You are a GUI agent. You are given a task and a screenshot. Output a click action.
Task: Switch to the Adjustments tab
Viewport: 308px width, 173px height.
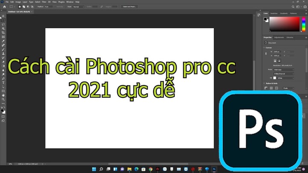(x=279, y=38)
